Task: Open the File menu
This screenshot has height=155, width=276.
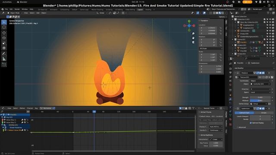Action: tap(6, 9)
